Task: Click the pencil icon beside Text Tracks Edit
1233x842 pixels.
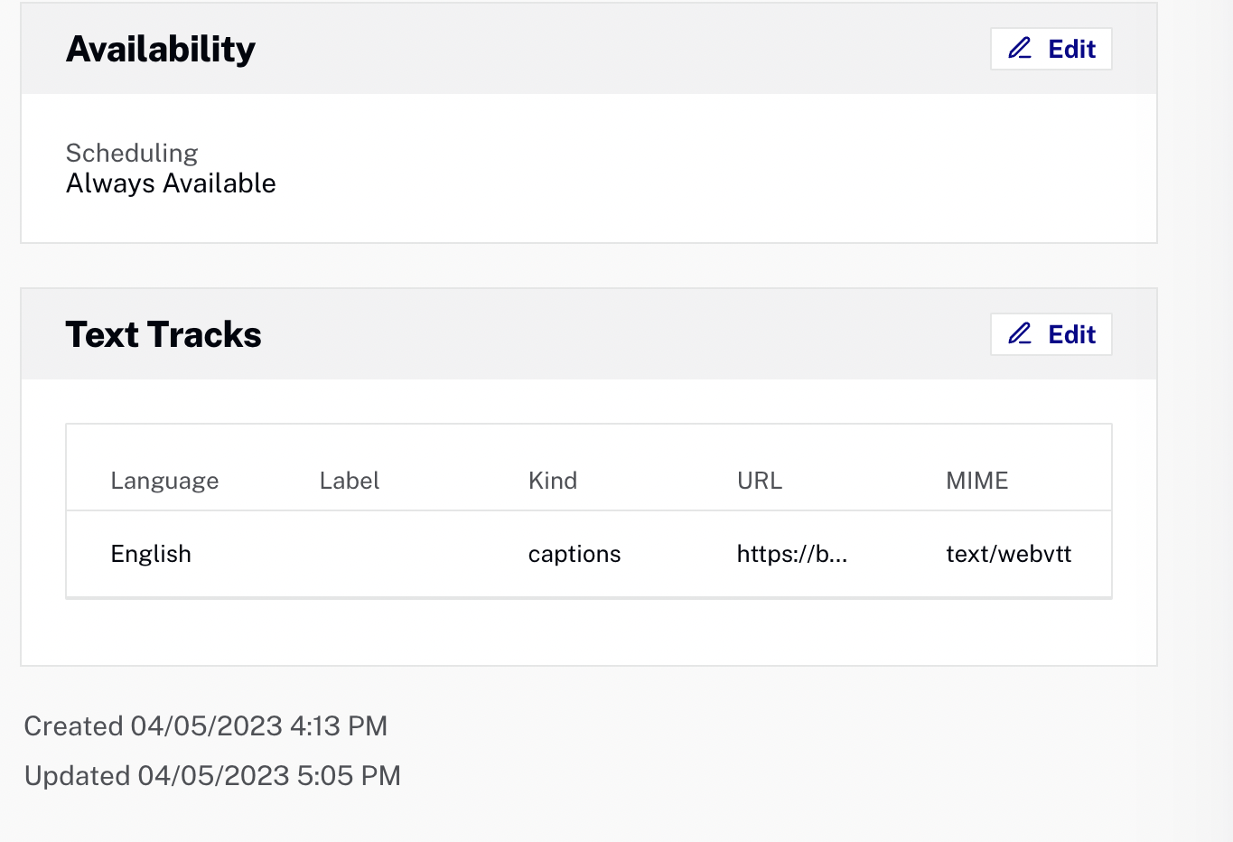Action: click(x=1020, y=334)
